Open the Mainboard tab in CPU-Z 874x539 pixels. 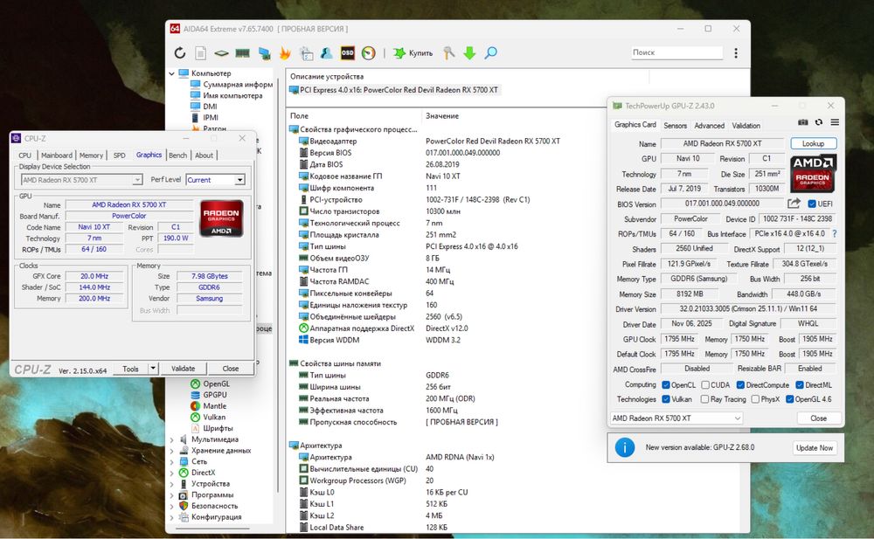(x=56, y=155)
